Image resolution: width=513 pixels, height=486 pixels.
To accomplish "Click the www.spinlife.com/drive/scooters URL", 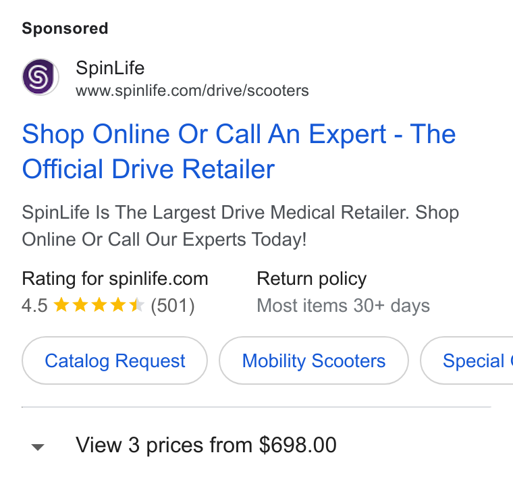I will point(192,90).
